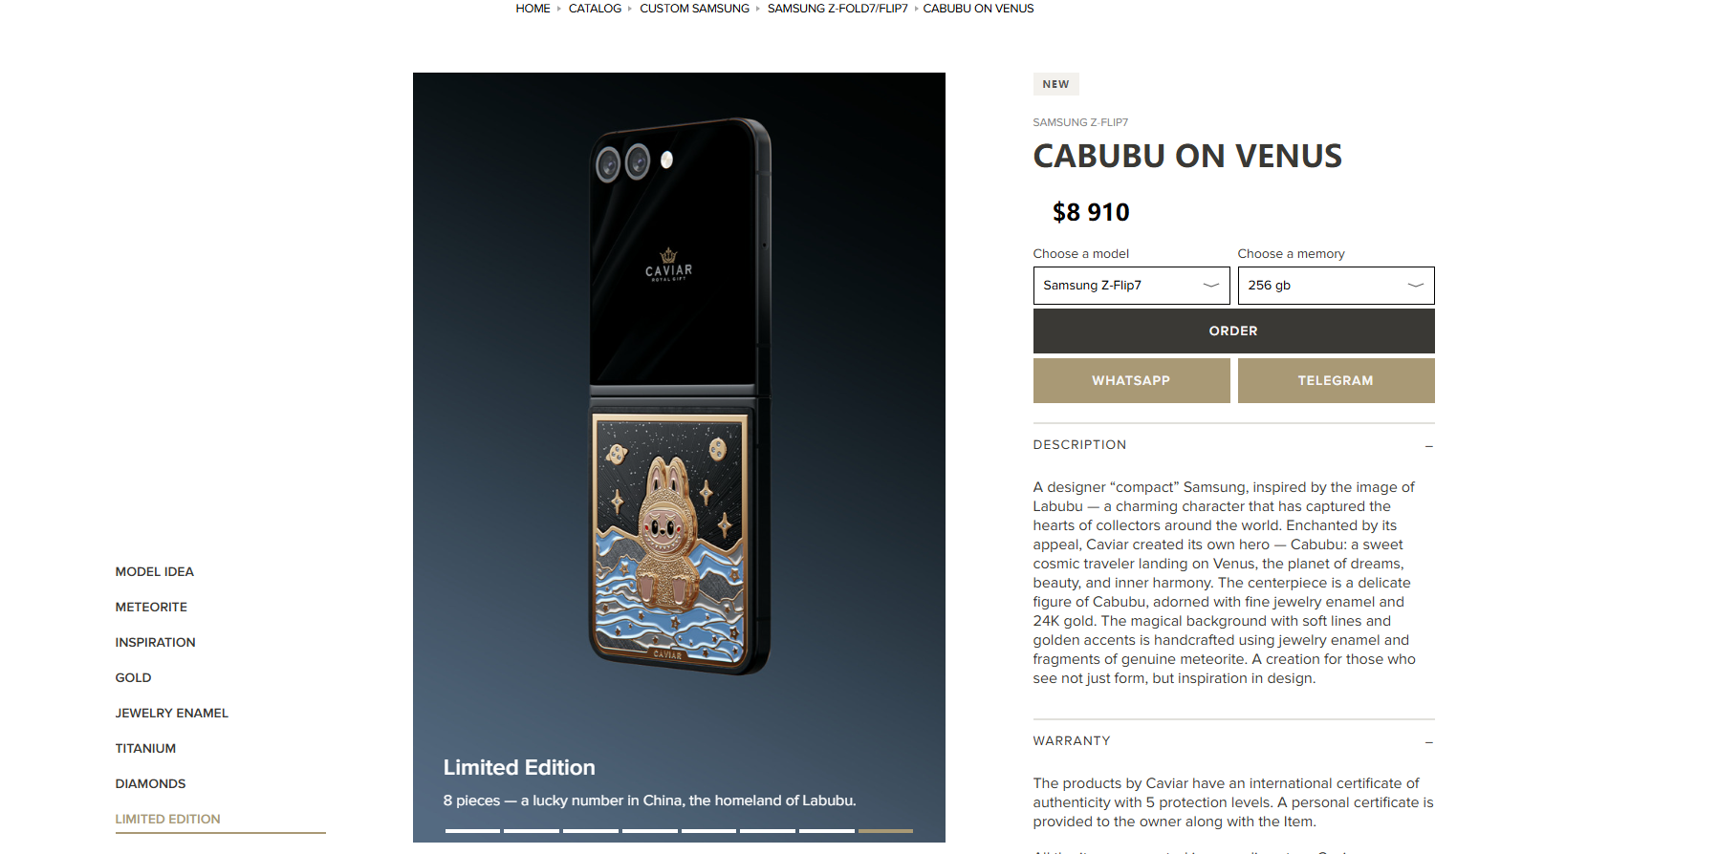The image size is (1718, 854).
Task: Select Meteorite in side navigation
Action: [151, 607]
